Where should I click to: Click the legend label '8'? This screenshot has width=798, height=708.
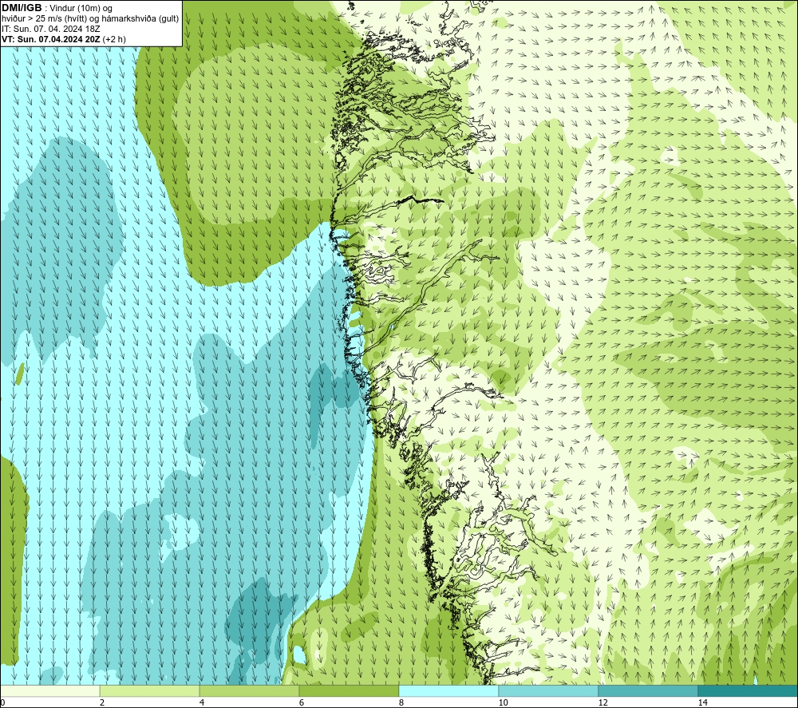[401, 702]
